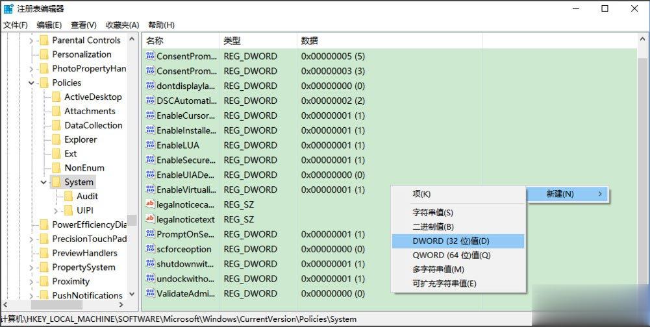This screenshot has height=327, width=650.
Task: Click the 0x00000005 (5) data cell
Action: coord(333,56)
